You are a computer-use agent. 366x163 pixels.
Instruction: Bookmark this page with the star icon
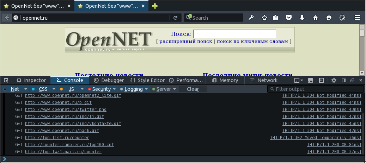click(x=264, y=18)
